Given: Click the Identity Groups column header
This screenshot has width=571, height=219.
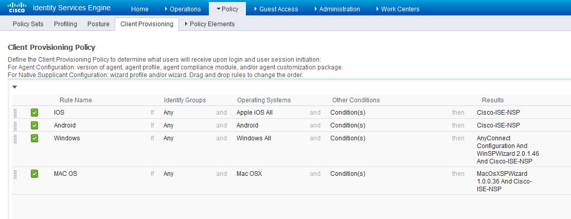Looking at the screenshot, I should click(x=185, y=100).
